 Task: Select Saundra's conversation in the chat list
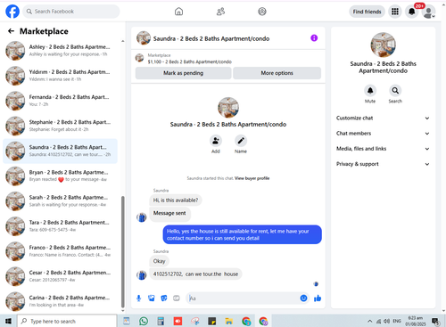pyautogui.click(x=60, y=151)
